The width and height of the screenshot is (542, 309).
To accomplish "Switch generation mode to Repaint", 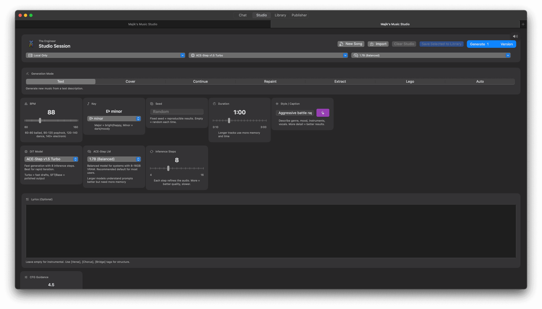I will click(270, 81).
